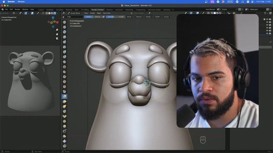
Task: Select the Pinch brush tool
Action: (64, 91)
